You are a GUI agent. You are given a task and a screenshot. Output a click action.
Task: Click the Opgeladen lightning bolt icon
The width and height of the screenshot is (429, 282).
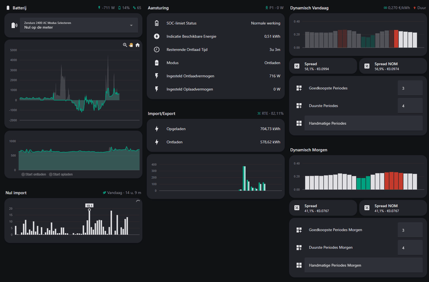click(157, 129)
